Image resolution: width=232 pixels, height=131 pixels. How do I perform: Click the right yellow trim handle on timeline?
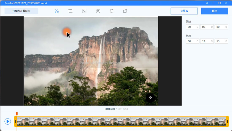(228, 121)
